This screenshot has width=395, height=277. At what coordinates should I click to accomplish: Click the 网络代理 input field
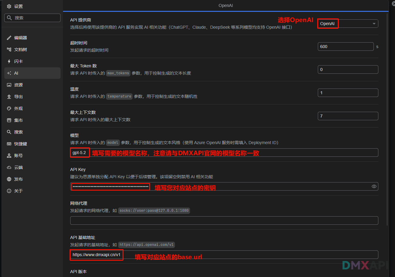[x=224, y=221]
